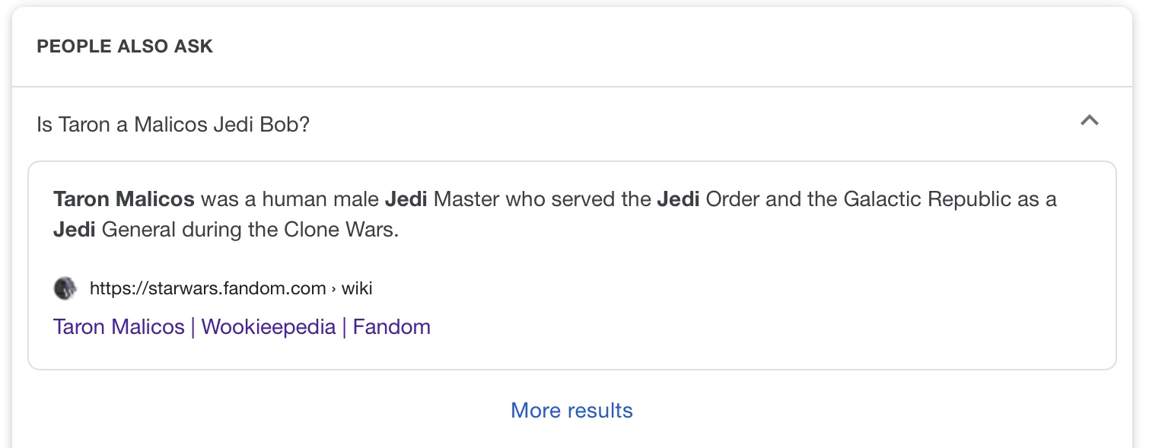Viewport: 1149px width, 448px height.
Task: Click bold 'Jedi' before the word Order
Action: click(x=678, y=200)
